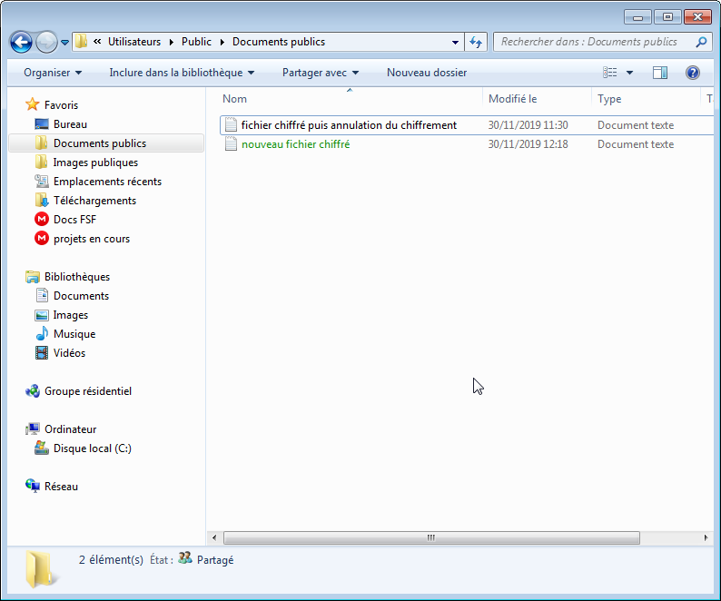The width and height of the screenshot is (721, 601).
Task: Click the Groupe résidentiel icon
Action: coord(33,391)
